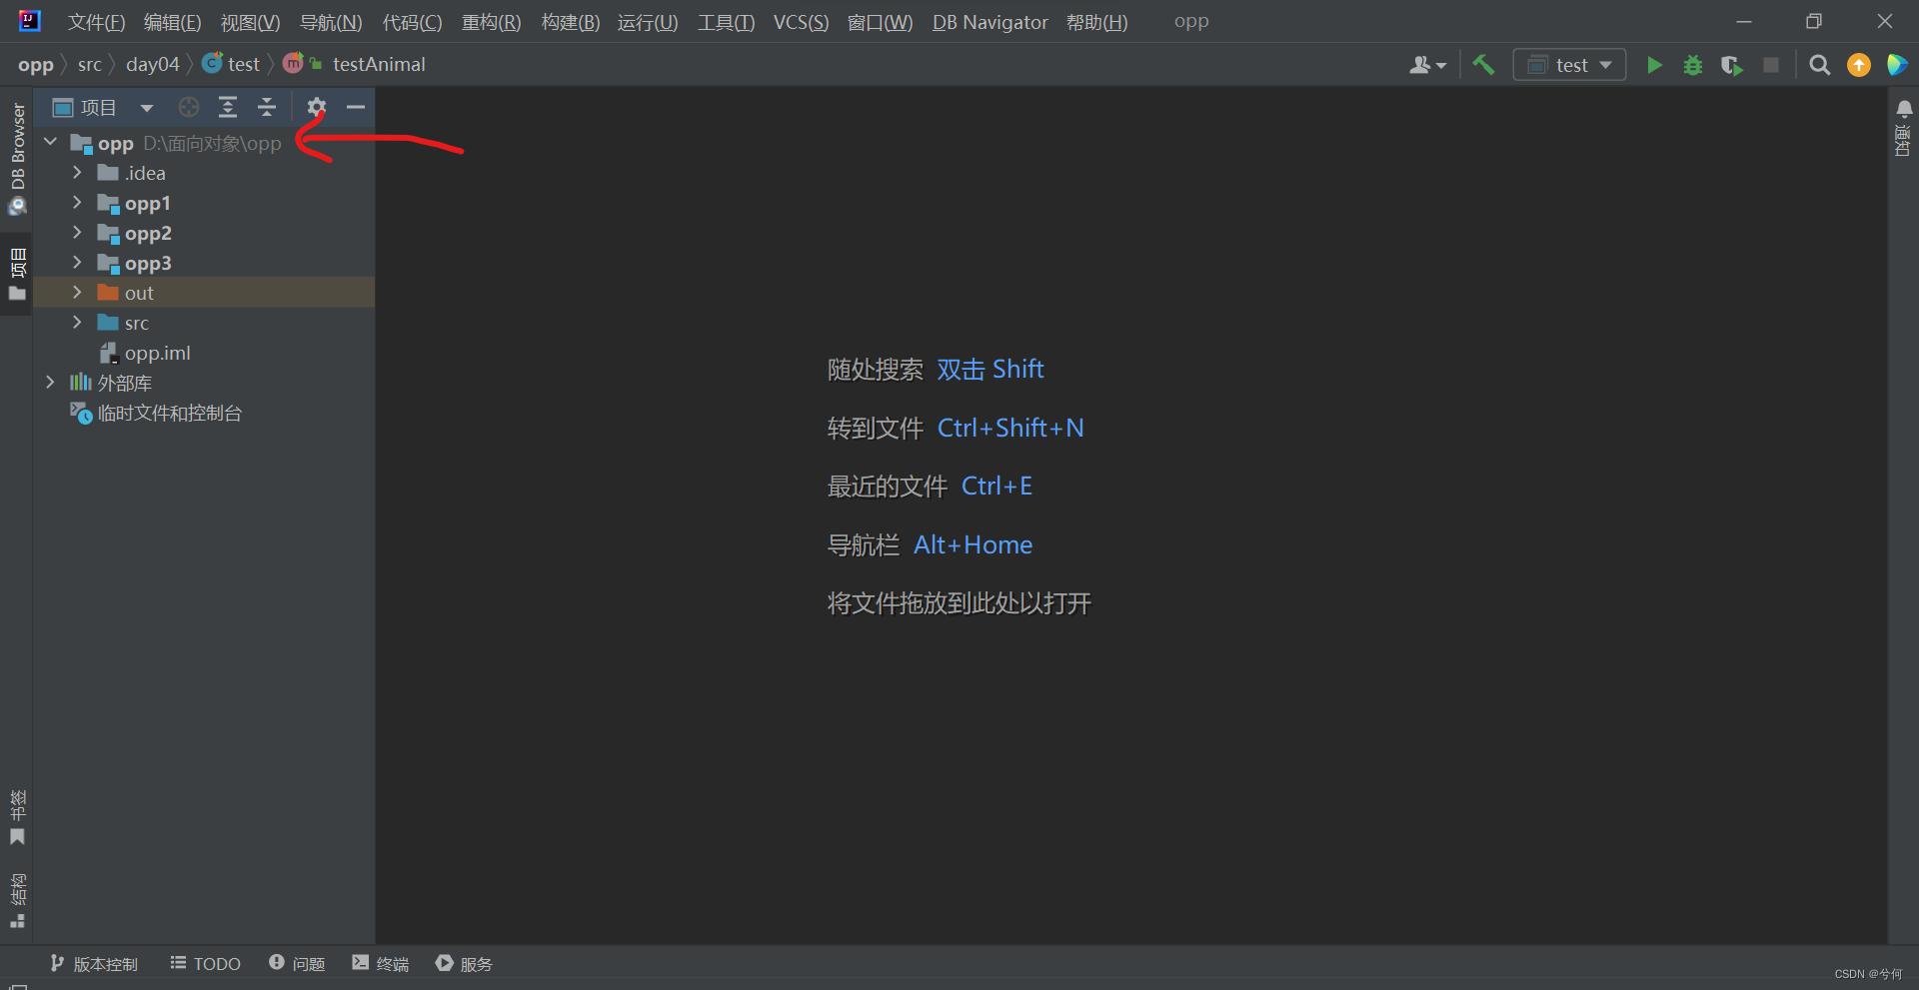Open the test run configuration dropdown
The image size is (1919, 990).
tap(1569, 65)
